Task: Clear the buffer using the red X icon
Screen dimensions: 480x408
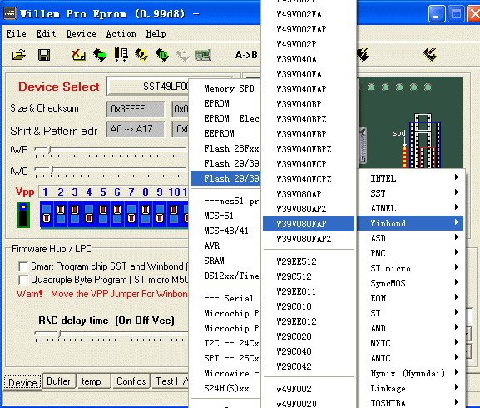Action: pos(78,55)
